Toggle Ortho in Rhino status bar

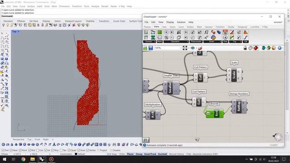click(122, 154)
